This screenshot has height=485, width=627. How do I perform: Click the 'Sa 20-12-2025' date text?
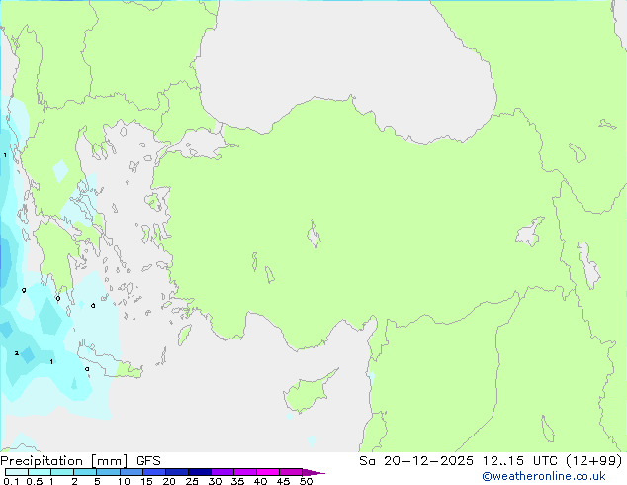click(416, 461)
